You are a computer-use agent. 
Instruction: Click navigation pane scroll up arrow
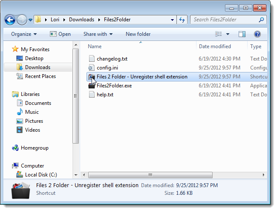pyautogui.click(x=76, y=45)
